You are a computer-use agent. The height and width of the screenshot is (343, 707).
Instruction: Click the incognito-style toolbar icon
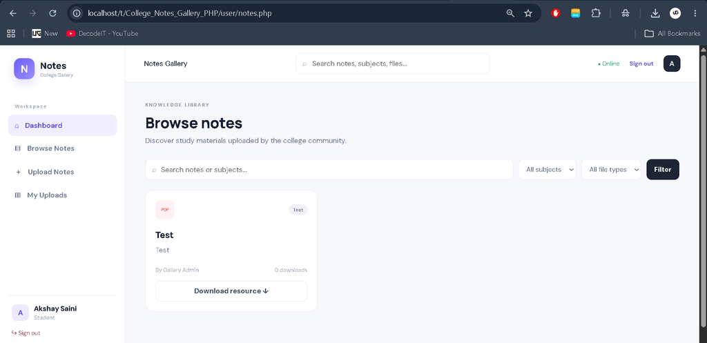[626, 13]
